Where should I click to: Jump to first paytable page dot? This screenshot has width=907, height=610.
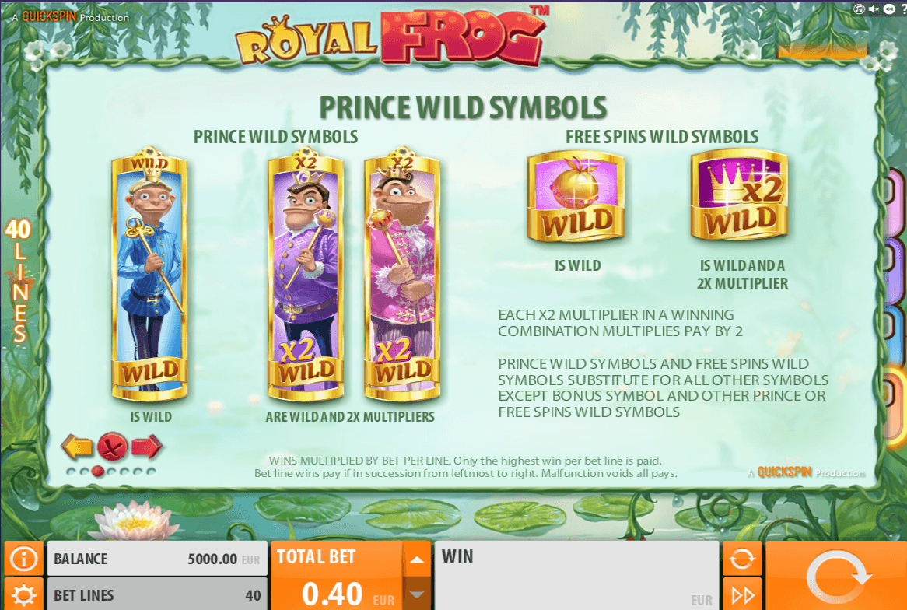[71, 472]
